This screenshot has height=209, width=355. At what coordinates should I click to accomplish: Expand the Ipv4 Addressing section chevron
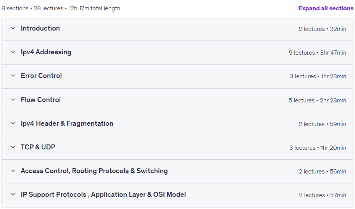(13, 52)
